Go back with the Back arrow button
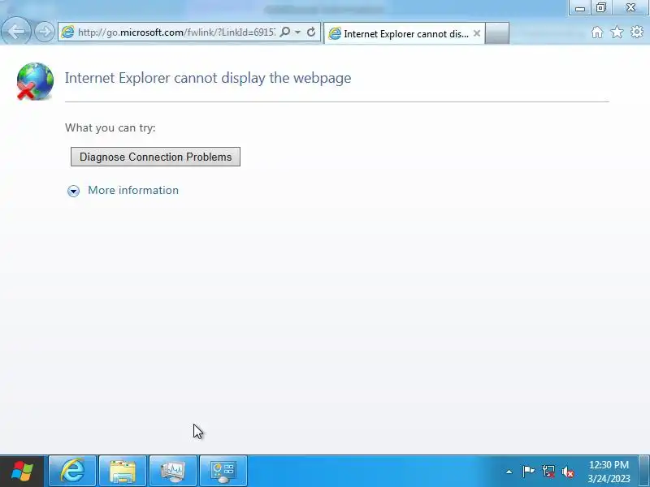Viewport: 650px width, 487px height. (15, 32)
